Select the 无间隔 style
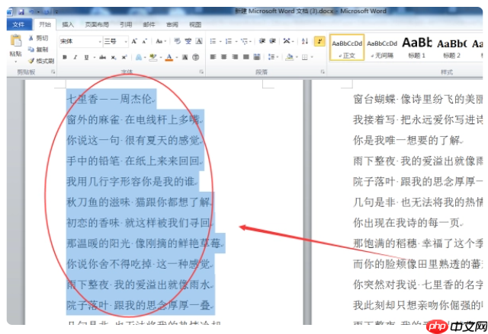 click(382, 47)
